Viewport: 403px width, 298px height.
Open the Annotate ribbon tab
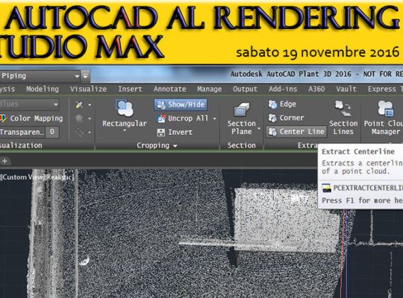click(x=169, y=89)
